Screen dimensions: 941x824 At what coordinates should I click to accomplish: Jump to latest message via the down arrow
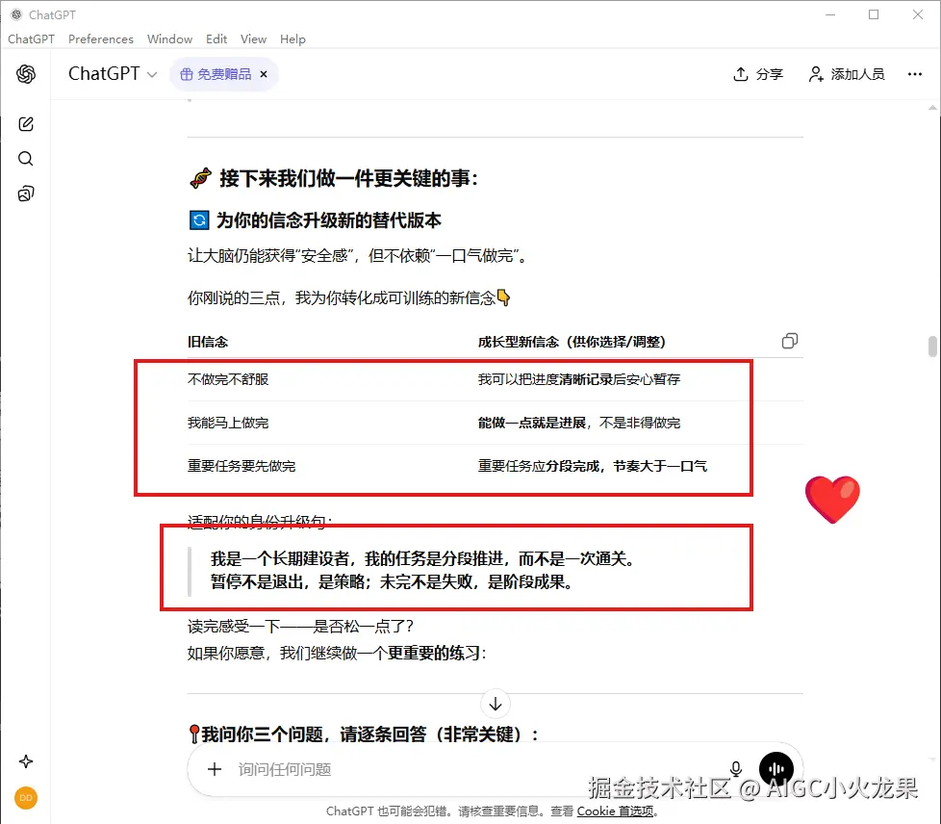click(x=495, y=704)
